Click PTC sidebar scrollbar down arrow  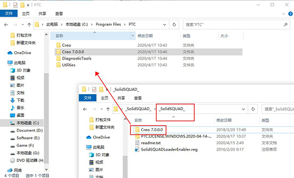tap(46, 169)
